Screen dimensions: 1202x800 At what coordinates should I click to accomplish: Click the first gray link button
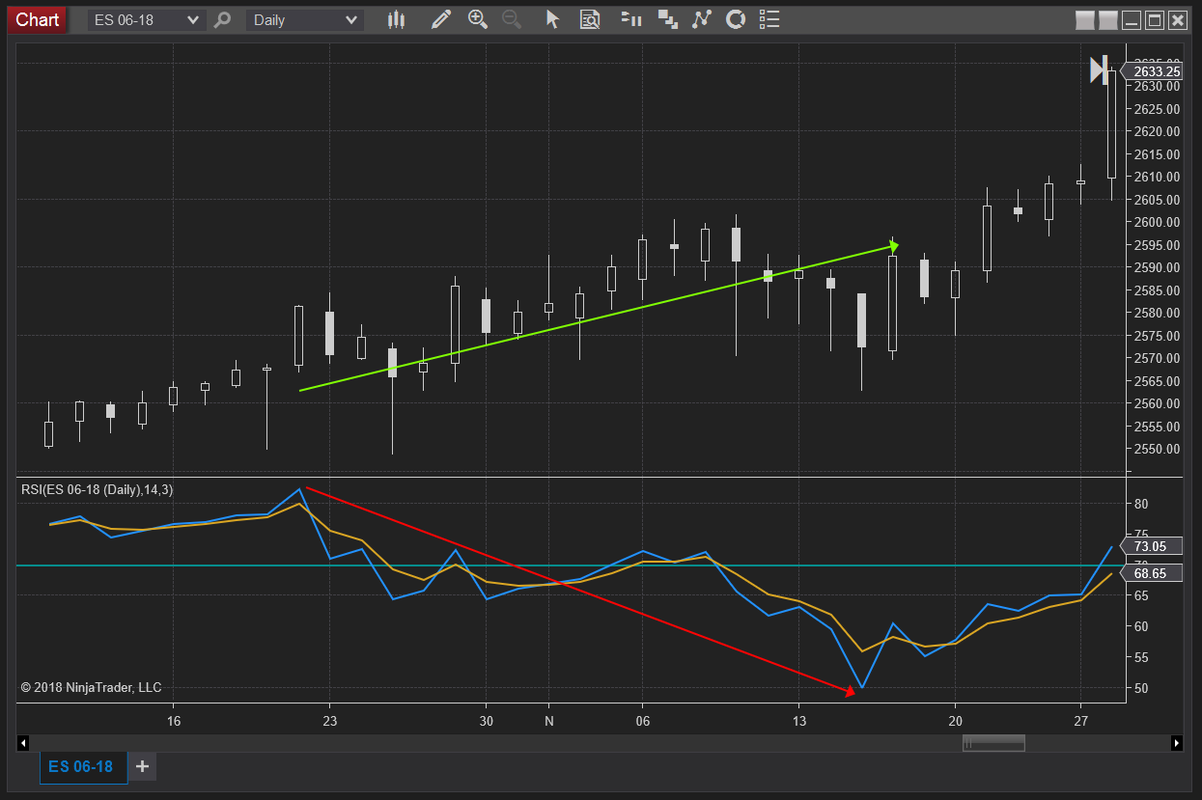click(1085, 20)
